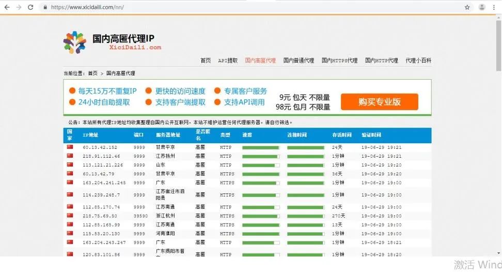Click the 服务器地址 column header
This screenshot has width=502, height=272.
[168, 135]
